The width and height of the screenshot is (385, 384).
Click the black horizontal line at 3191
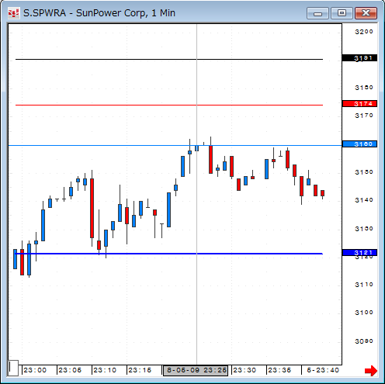pyautogui.click(x=169, y=59)
